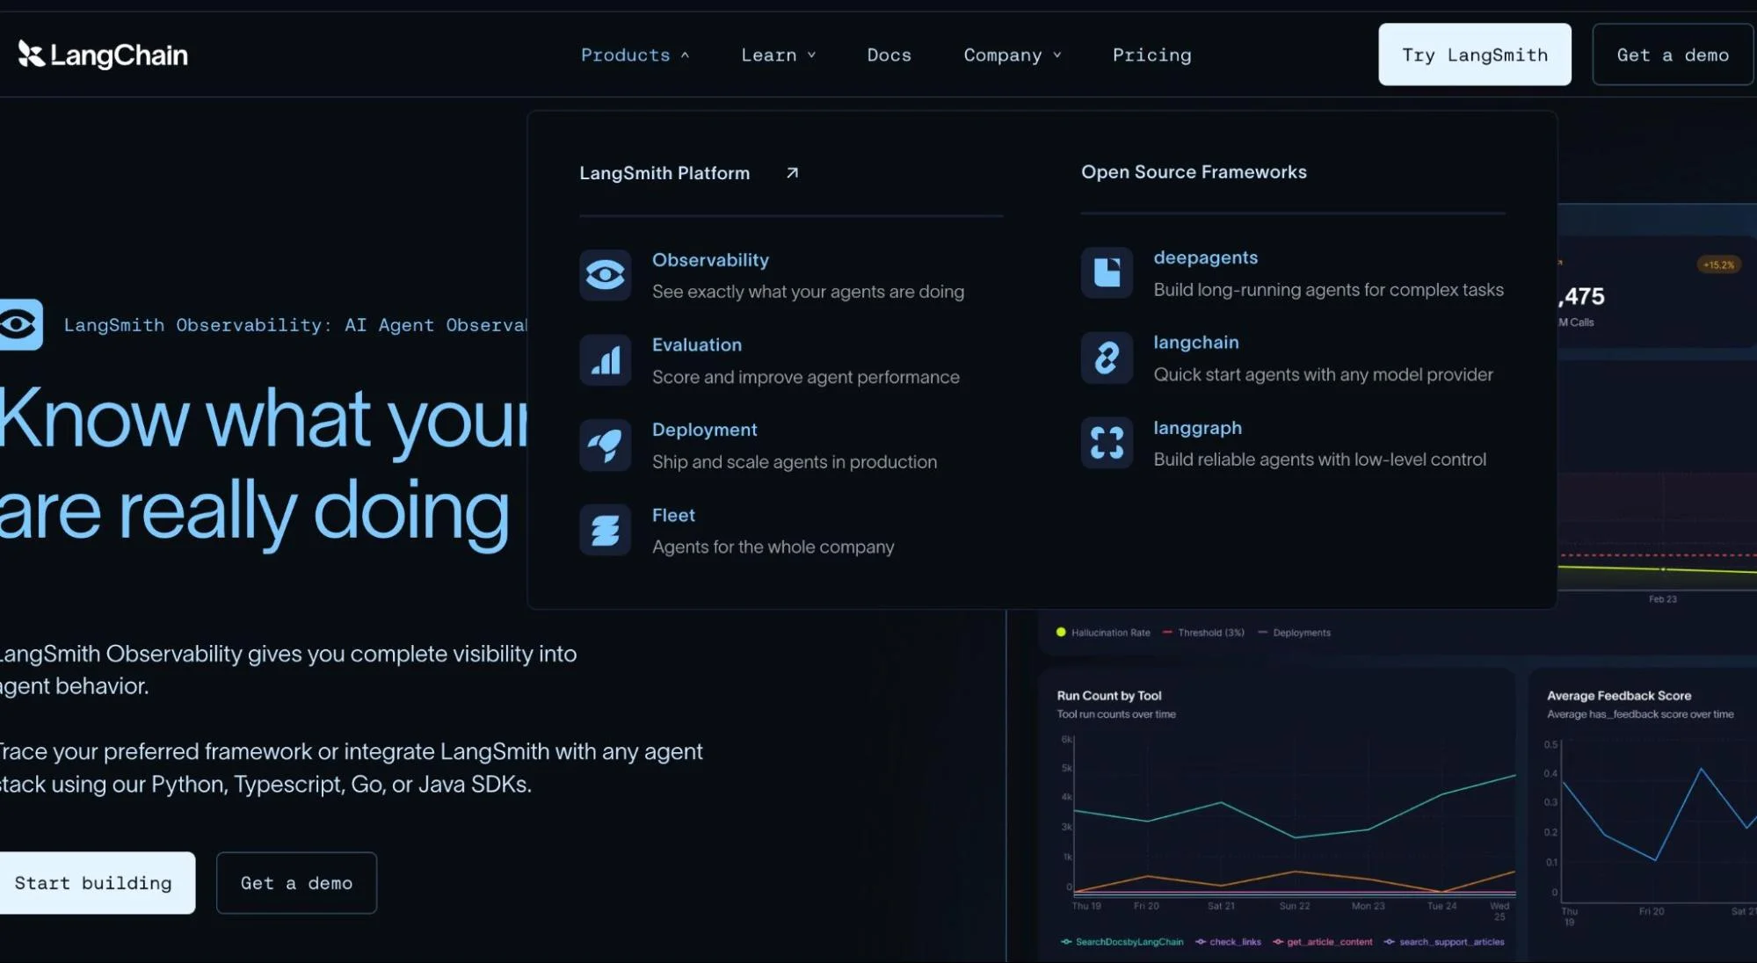Viewport: 1757px width, 963px height.
Task: Click the SearchDocsbyLangChain legend item
Action: click(1122, 942)
